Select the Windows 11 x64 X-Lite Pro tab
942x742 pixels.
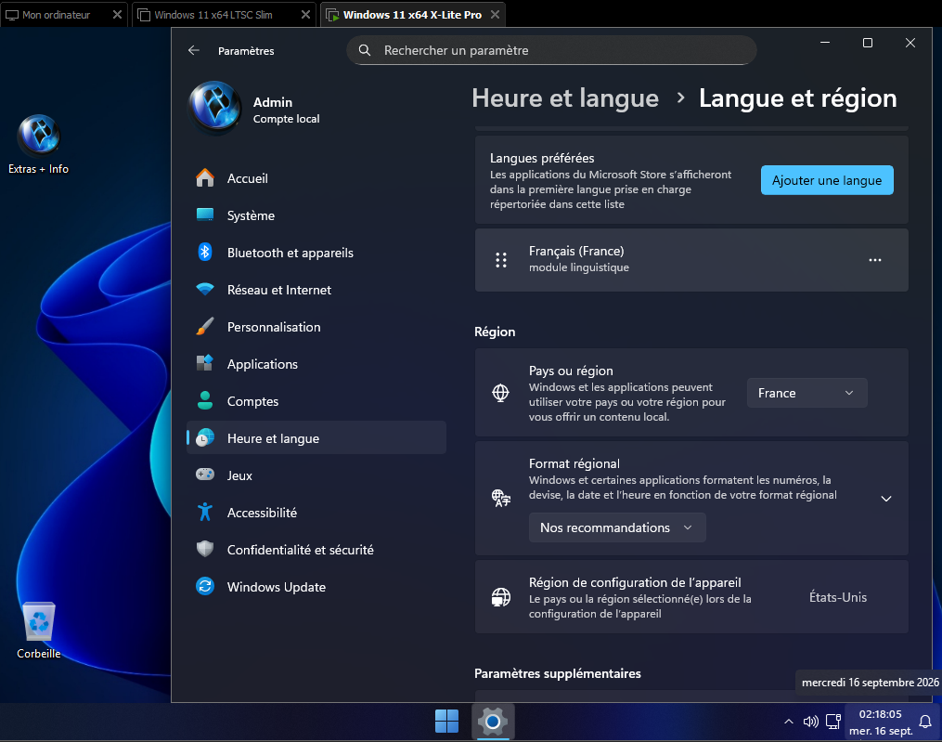[x=412, y=15]
